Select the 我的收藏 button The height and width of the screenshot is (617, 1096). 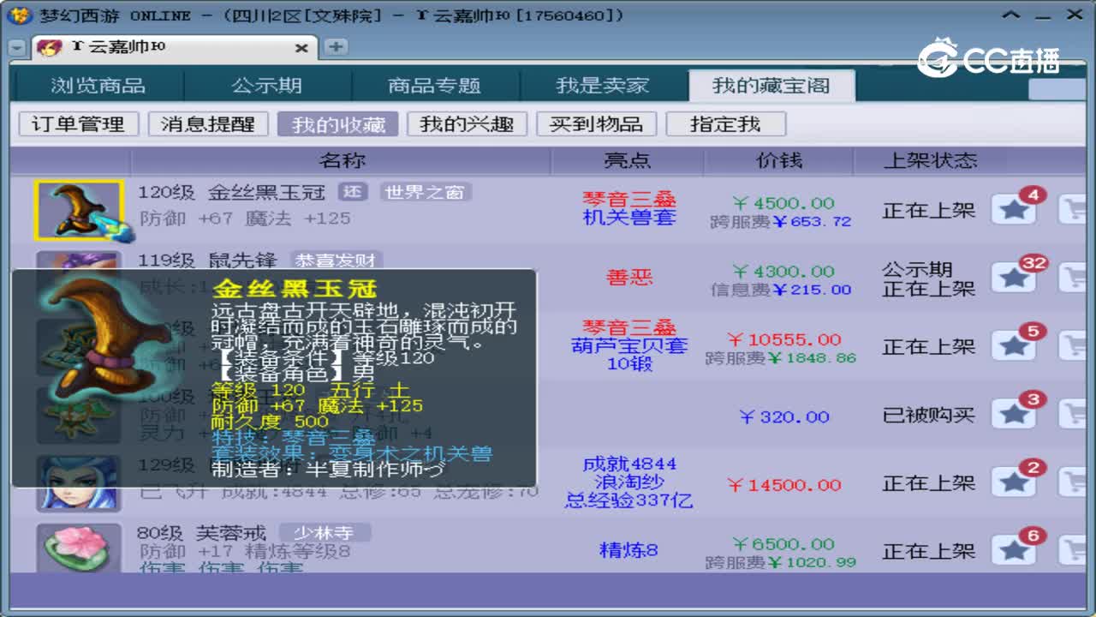point(337,124)
